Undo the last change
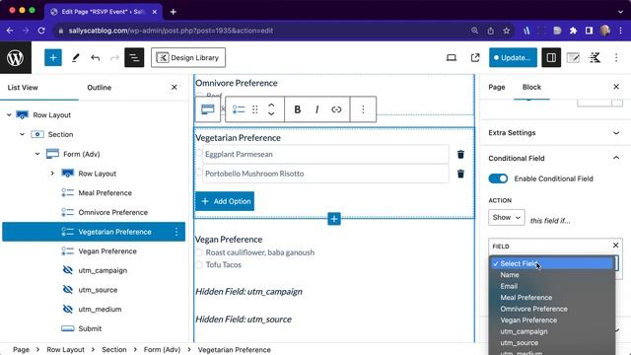 click(95, 57)
